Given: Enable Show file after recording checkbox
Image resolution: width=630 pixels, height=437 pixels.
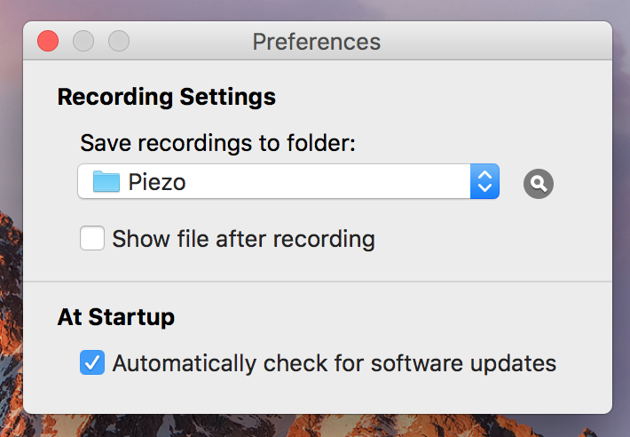Looking at the screenshot, I should pyautogui.click(x=92, y=238).
